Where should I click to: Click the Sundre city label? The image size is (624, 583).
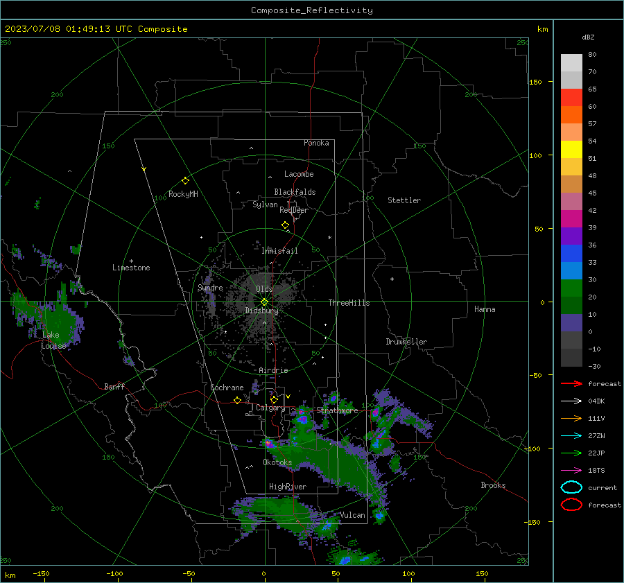pyautogui.click(x=210, y=288)
